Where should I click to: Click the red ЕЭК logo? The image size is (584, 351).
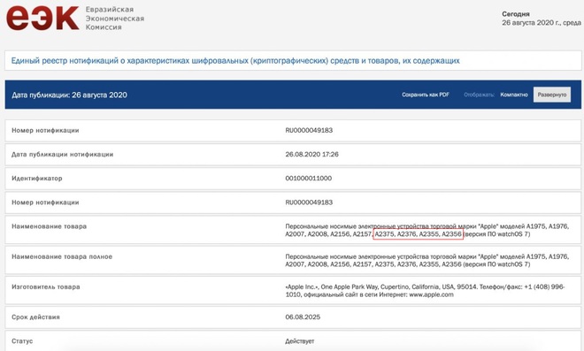coord(42,19)
